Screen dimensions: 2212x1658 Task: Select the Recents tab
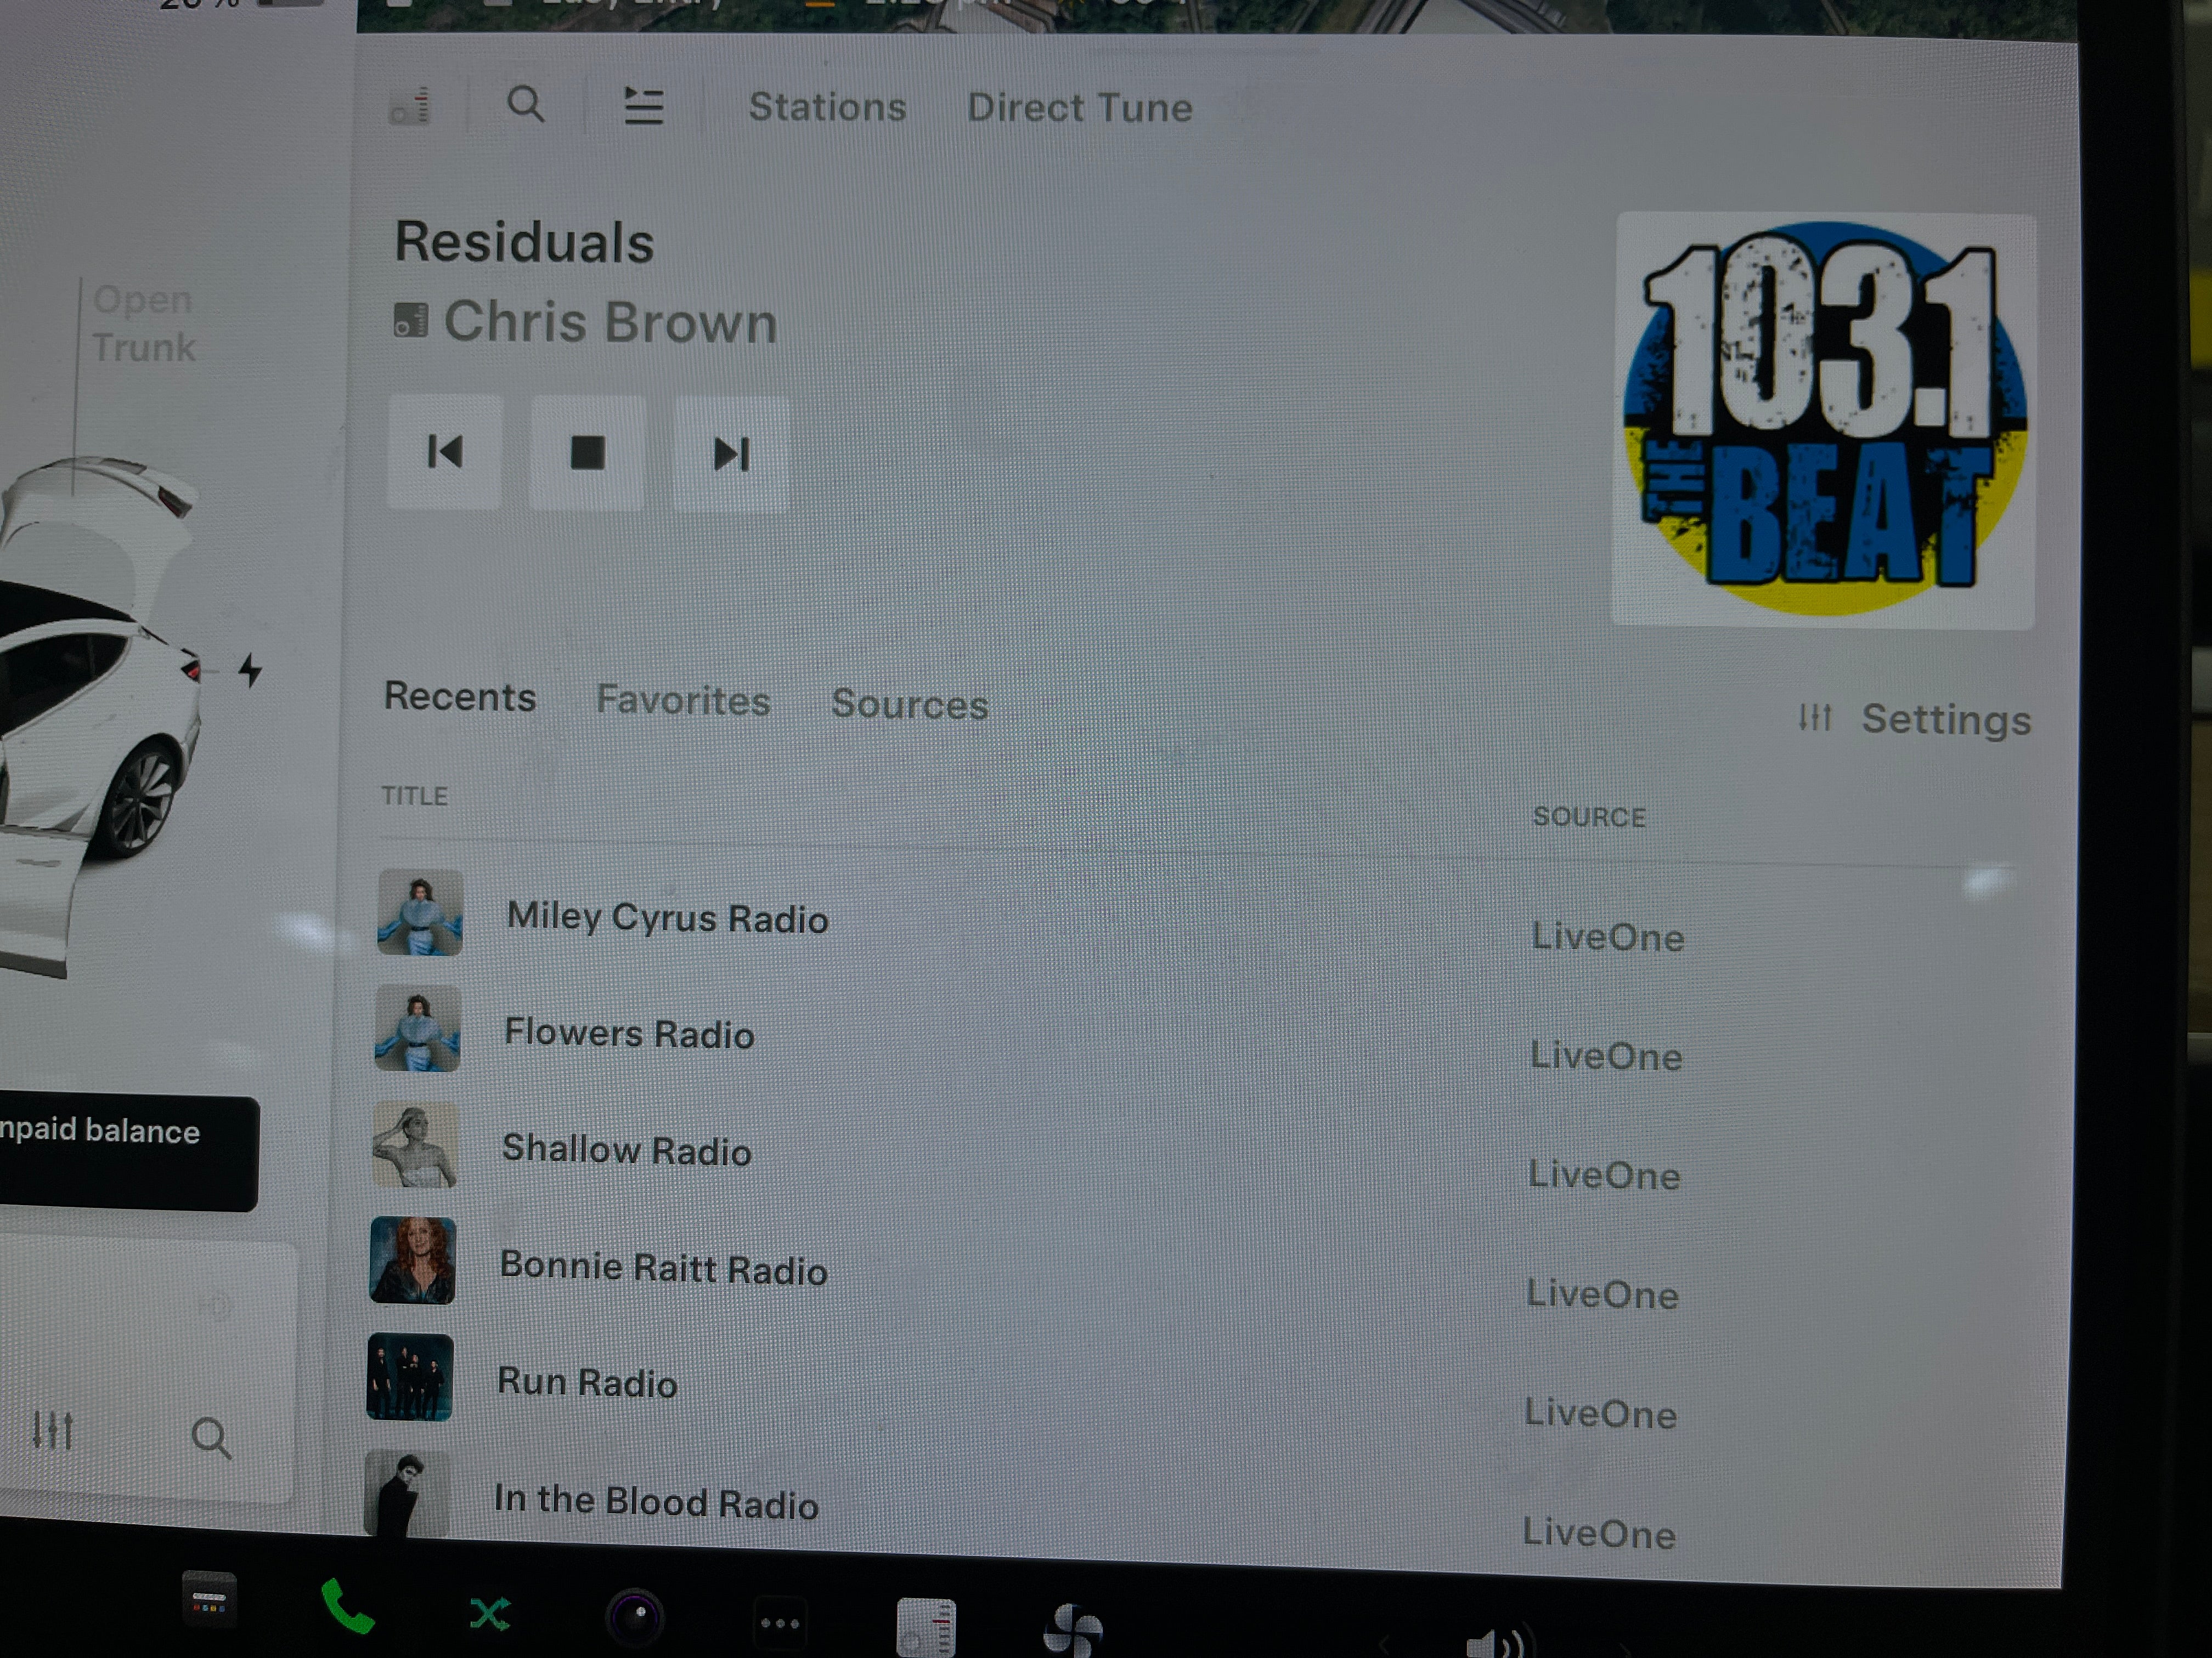point(460,696)
